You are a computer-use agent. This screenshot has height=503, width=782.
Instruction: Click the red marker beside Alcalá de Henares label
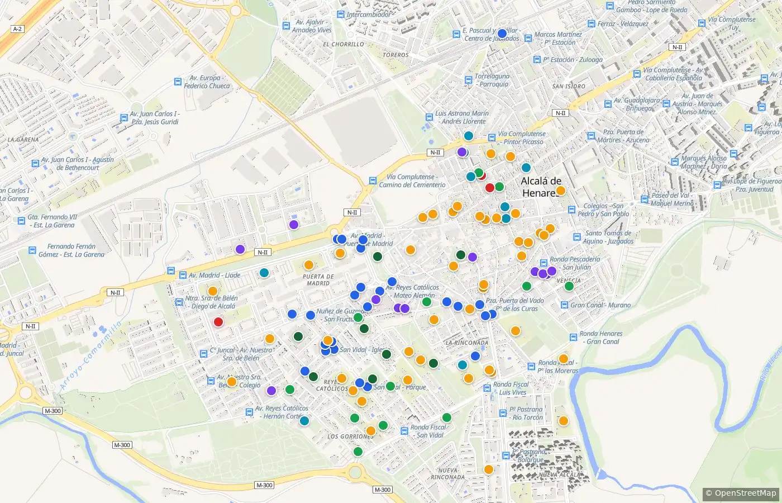click(x=490, y=187)
